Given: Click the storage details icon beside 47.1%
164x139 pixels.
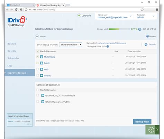Looking at the screenshot, I should [140, 29].
